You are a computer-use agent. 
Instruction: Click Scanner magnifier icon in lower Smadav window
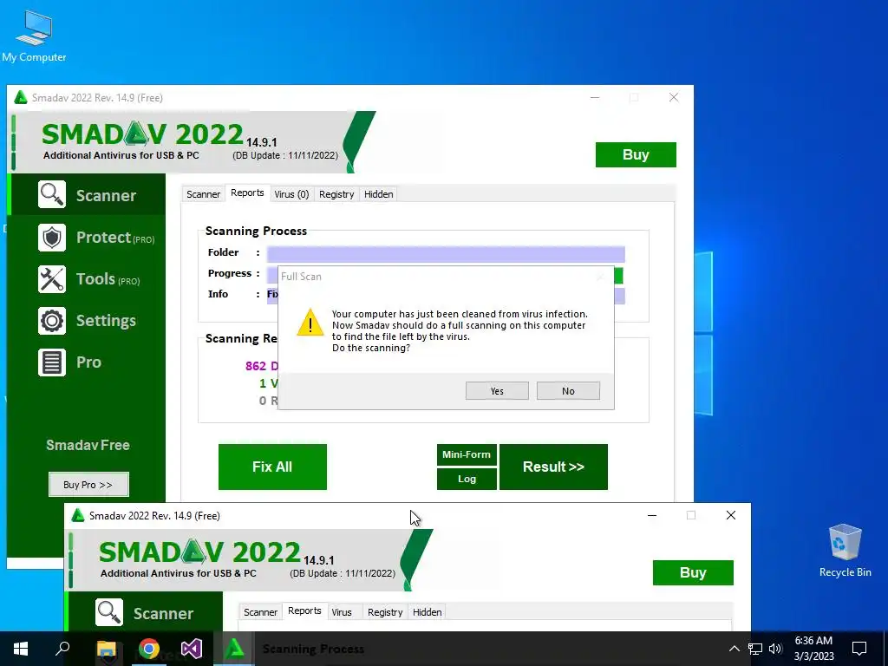point(109,612)
